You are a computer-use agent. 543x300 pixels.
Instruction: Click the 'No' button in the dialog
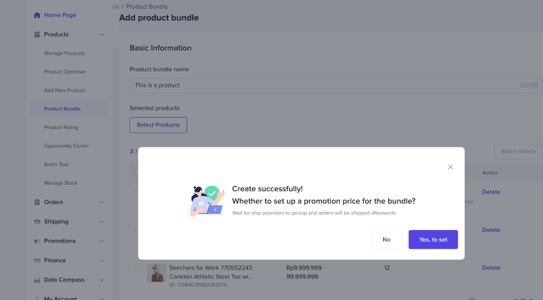pyautogui.click(x=387, y=239)
